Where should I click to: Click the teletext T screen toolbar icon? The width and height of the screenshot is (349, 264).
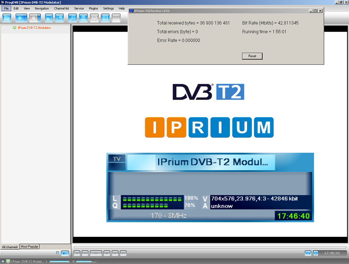116,18
